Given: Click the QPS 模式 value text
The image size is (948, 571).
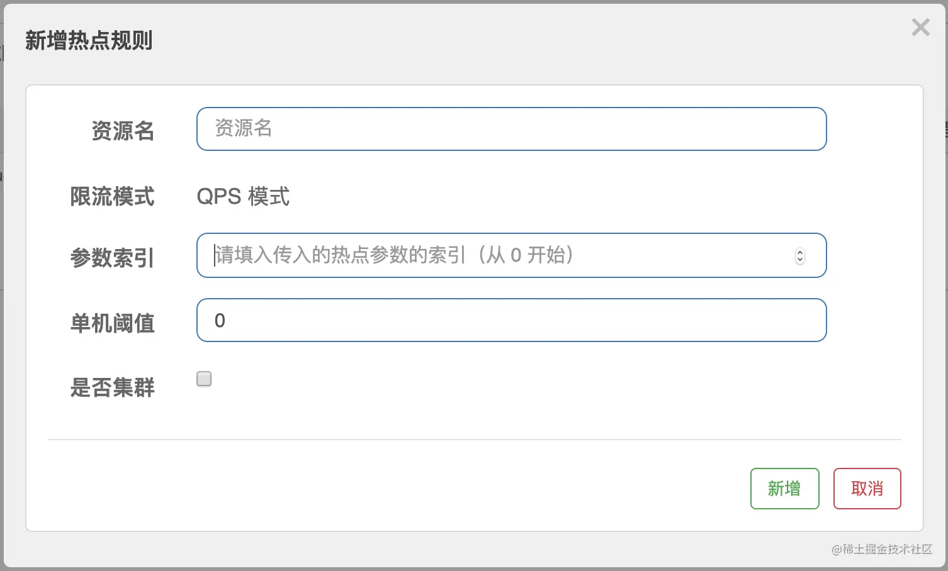Looking at the screenshot, I should (243, 196).
